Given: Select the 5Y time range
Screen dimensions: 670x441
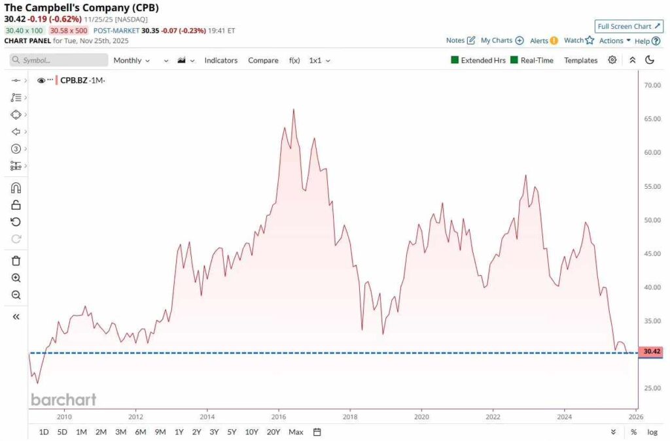Looking at the screenshot, I should coord(232,432).
